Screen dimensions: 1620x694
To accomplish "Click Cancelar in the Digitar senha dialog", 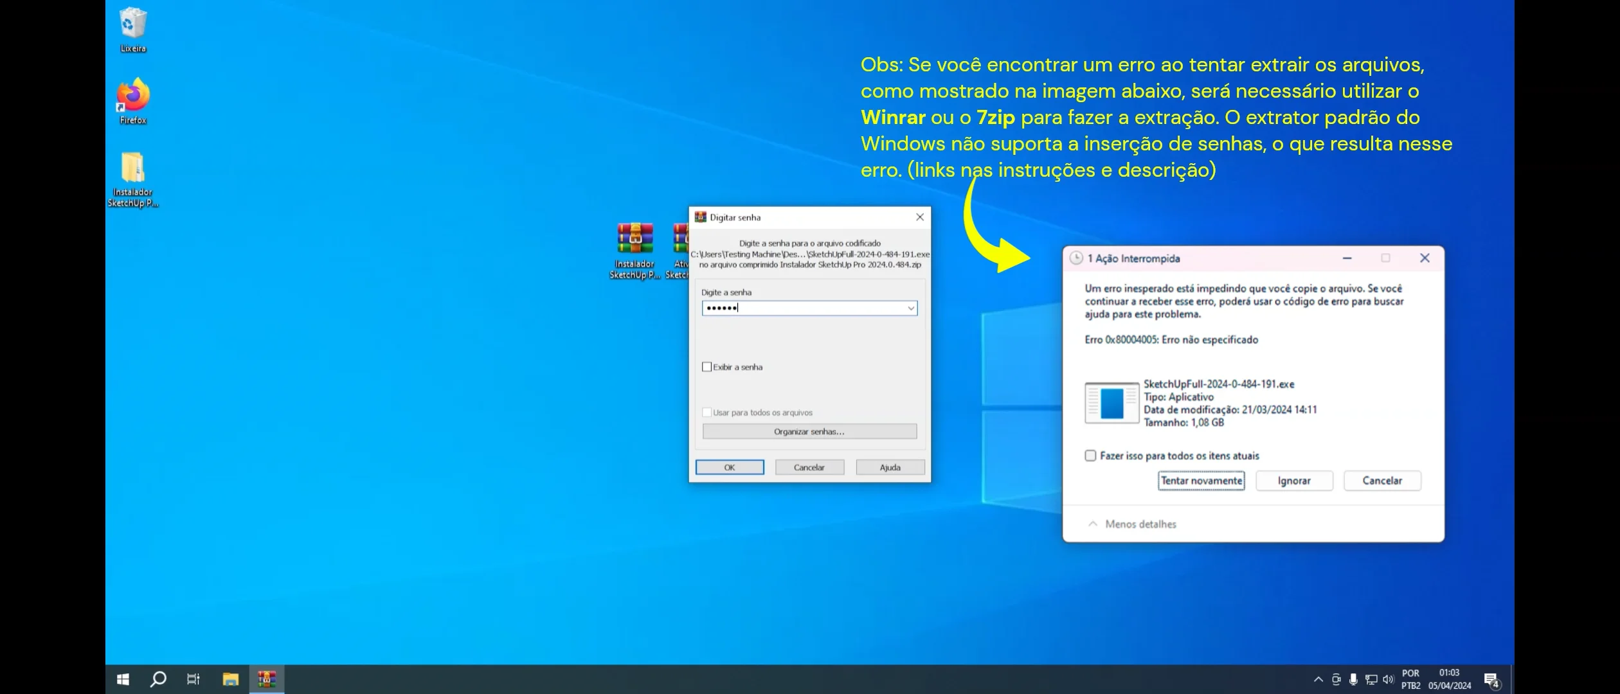I will pos(809,467).
